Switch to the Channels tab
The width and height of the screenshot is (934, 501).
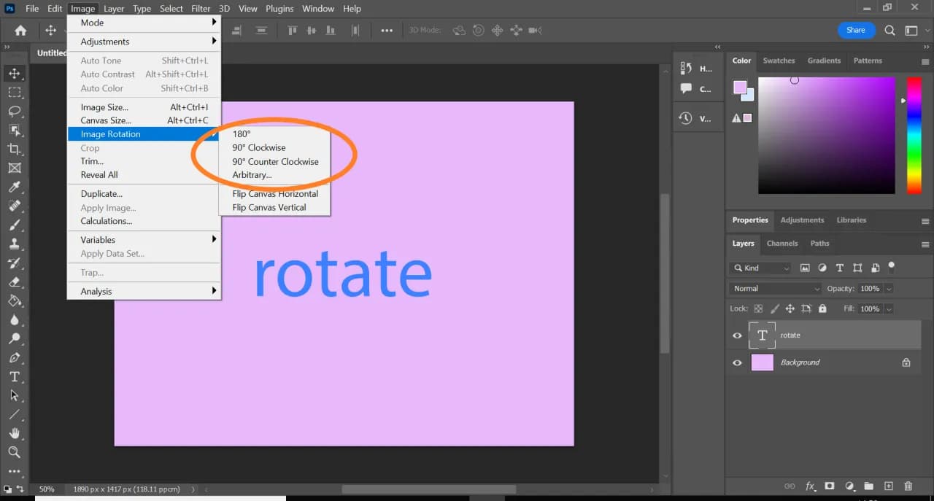(x=782, y=244)
